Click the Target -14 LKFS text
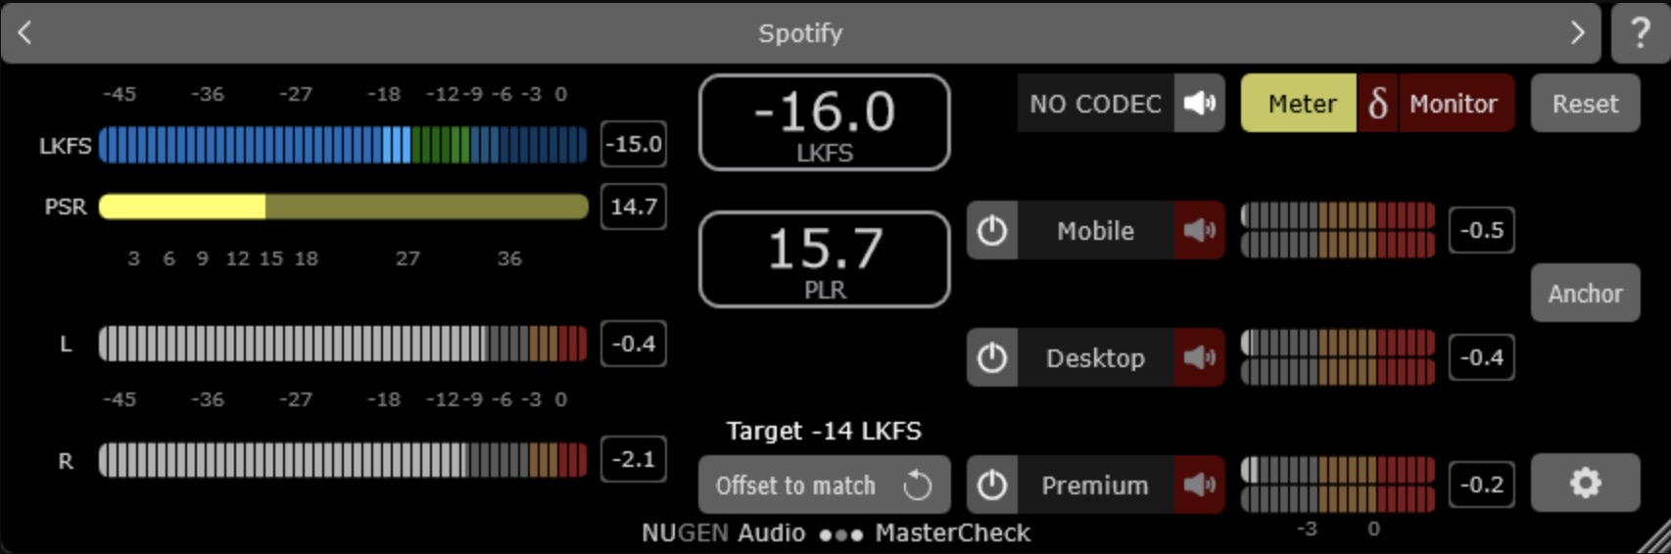 (x=824, y=431)
